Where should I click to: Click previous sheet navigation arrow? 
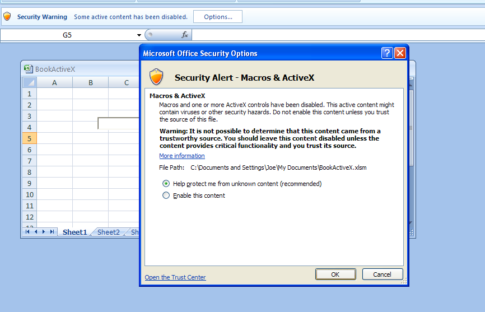click(x=36, y=231)
